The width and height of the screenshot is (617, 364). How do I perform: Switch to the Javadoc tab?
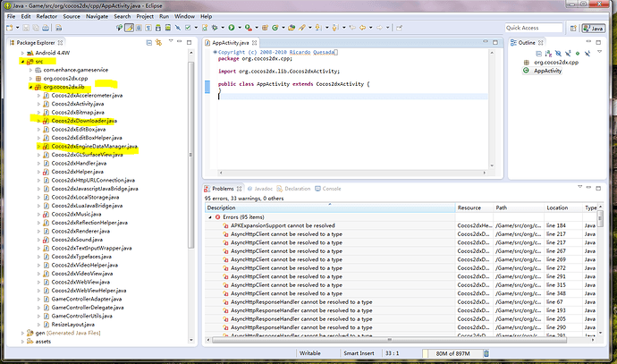[264, 189]
